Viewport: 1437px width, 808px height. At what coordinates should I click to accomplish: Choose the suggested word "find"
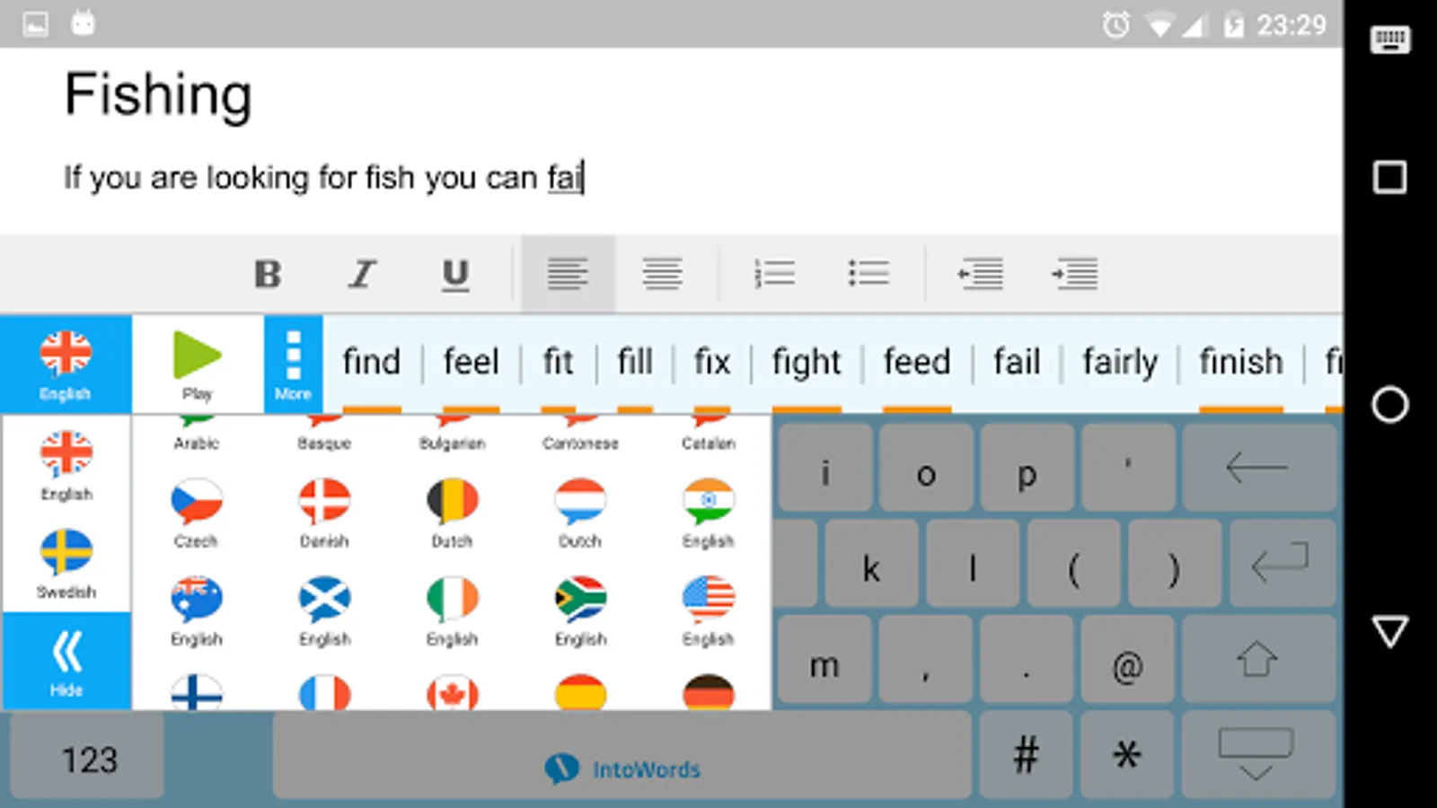coord(371,363)
